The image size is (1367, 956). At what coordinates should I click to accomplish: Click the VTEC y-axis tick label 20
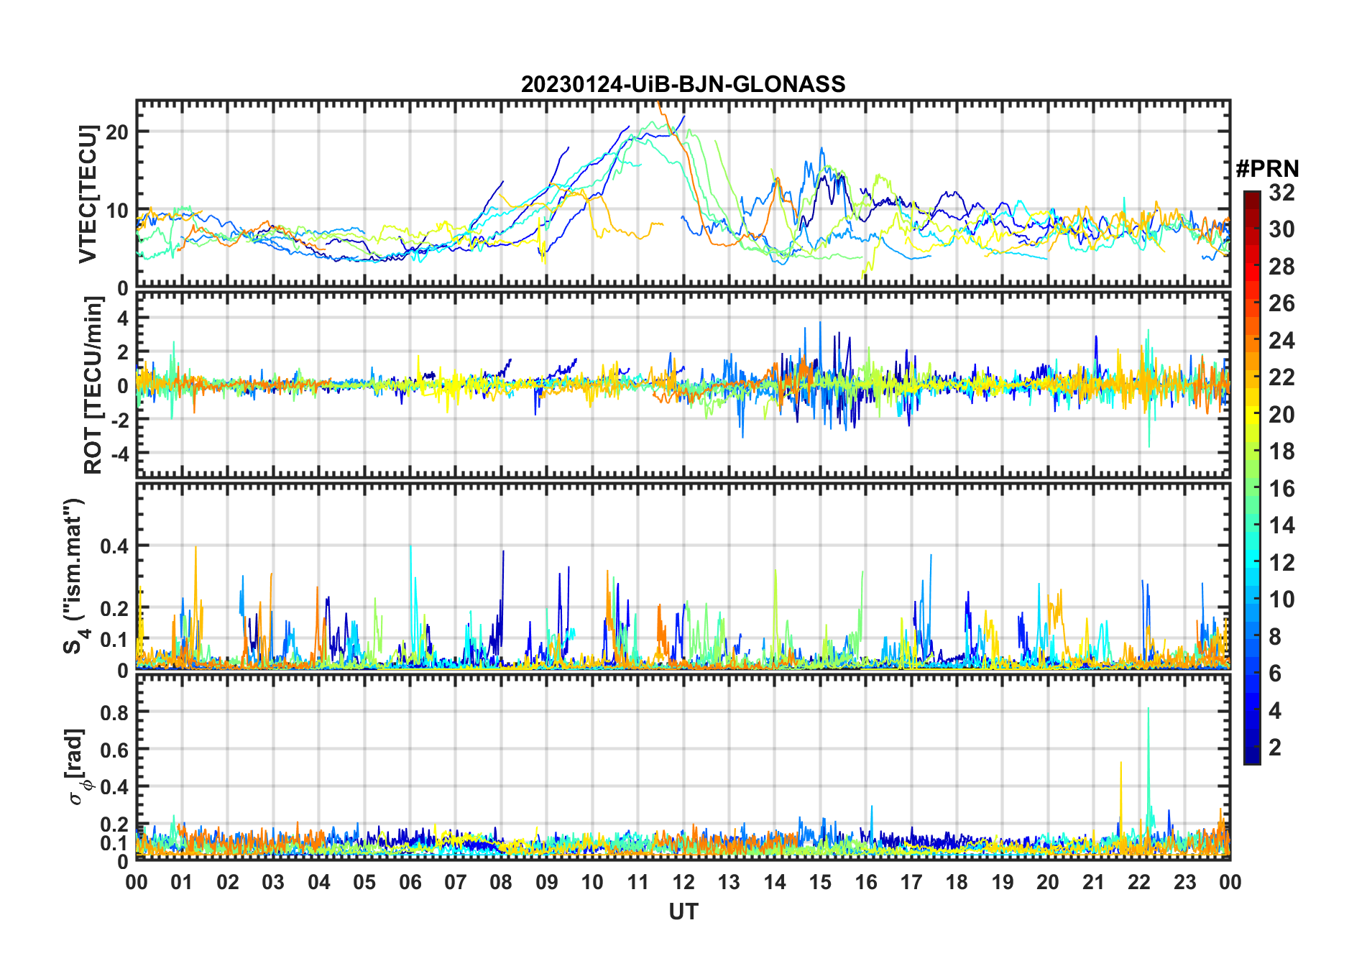[117, 132]
